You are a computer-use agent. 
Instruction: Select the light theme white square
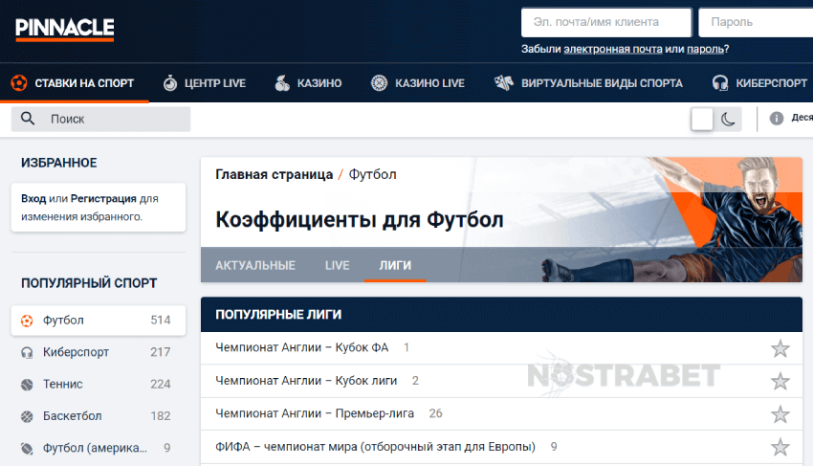coord(702,120)
